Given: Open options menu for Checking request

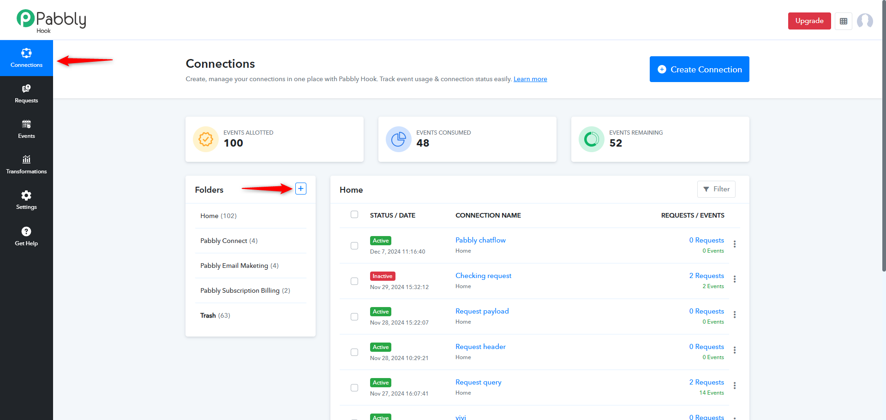Looking at the screenshot, I should pos(735,279).
